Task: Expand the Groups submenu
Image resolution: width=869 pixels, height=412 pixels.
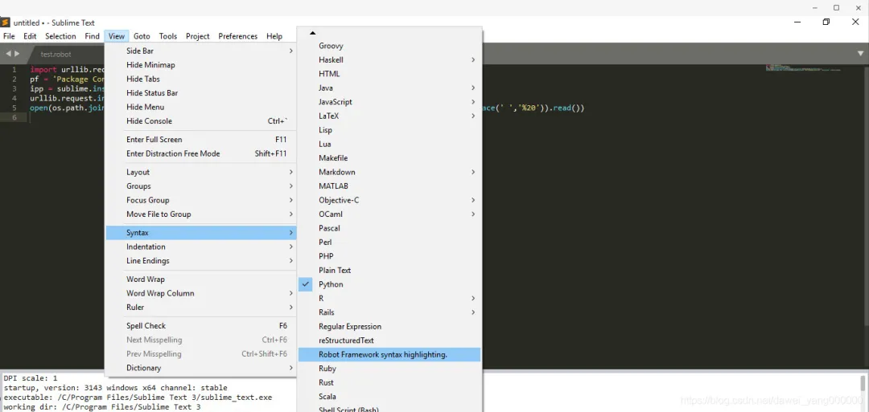Action: 201,186
